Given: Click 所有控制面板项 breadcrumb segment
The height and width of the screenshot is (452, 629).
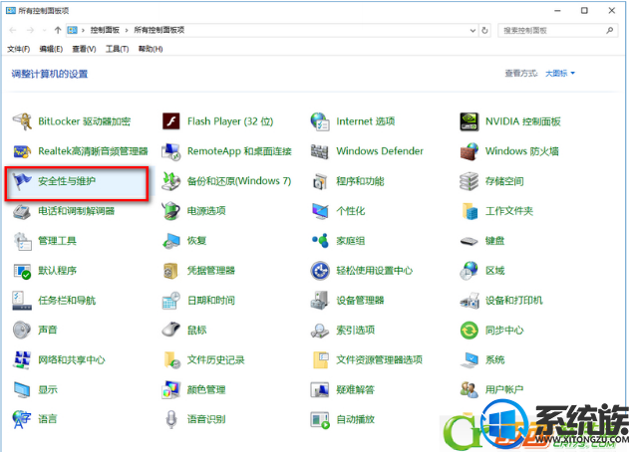Looking at the screenshot, I should 158,30.
